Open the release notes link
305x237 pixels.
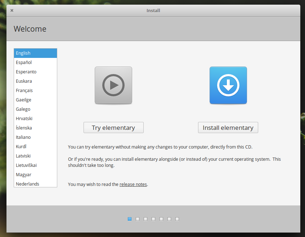133,184
